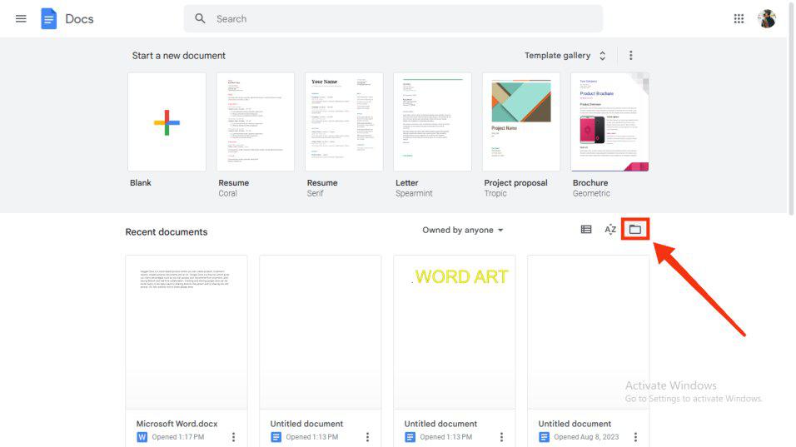Image resolution: width=796 pixels, height=447 pixels.
Task: Create a Blank document
Action: tap(167, 122)
